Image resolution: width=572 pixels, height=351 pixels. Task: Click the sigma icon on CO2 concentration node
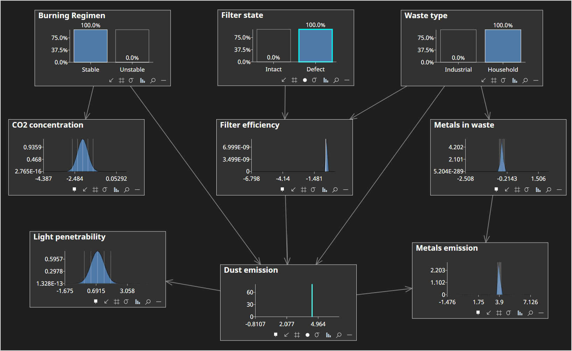tap(105, 189)
